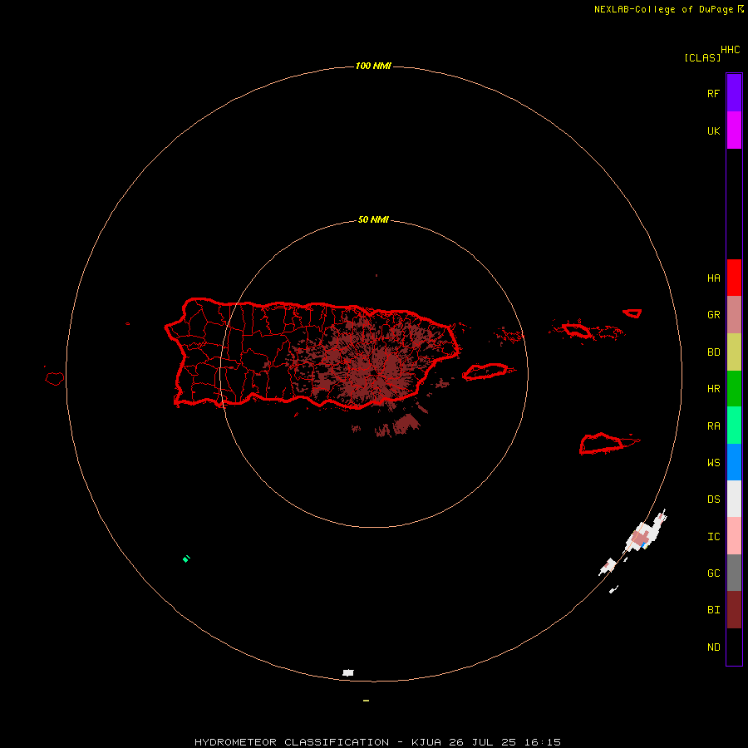Click the BD yellow legend swatch
The width and height of the screenshot is (748, 748).
pos(734,352)
